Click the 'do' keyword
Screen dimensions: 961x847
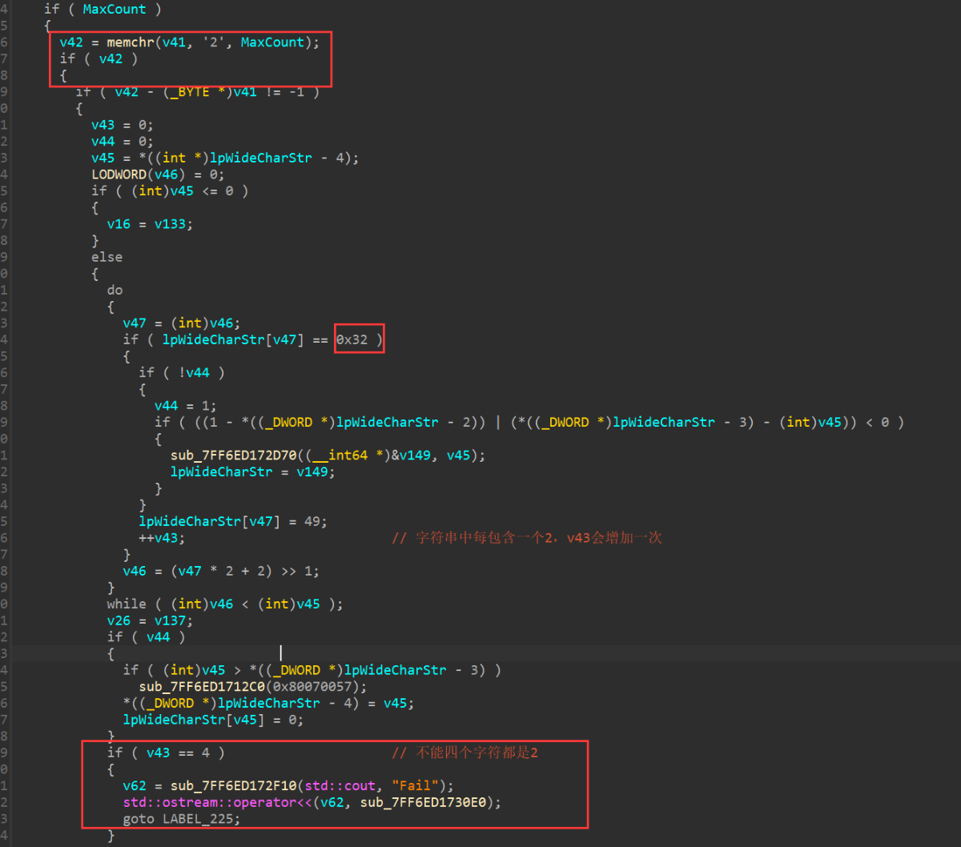pos(115,290)
